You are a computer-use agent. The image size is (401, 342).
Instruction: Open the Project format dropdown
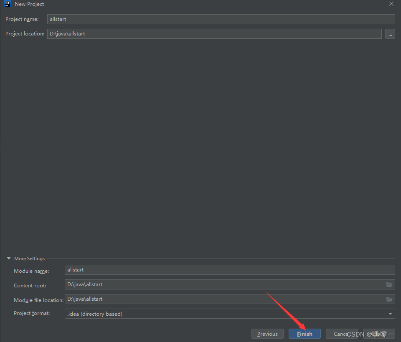tap(230, 314)
